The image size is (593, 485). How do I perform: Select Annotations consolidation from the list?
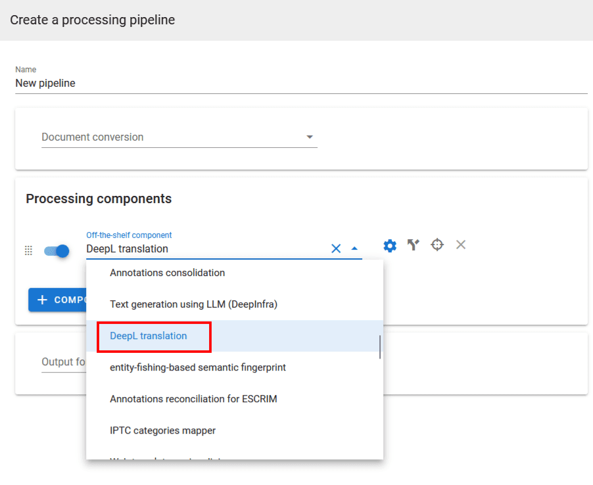167,273
